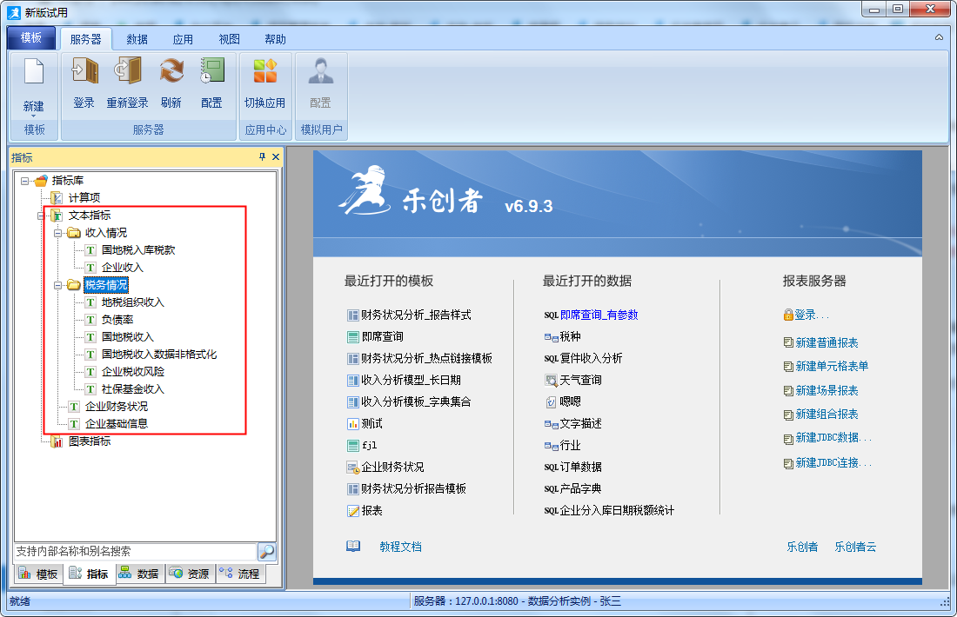This screenshot has width=957, height=617.
Task: Open the 教程文档 tutorial link
Action: tap(399, 547)
